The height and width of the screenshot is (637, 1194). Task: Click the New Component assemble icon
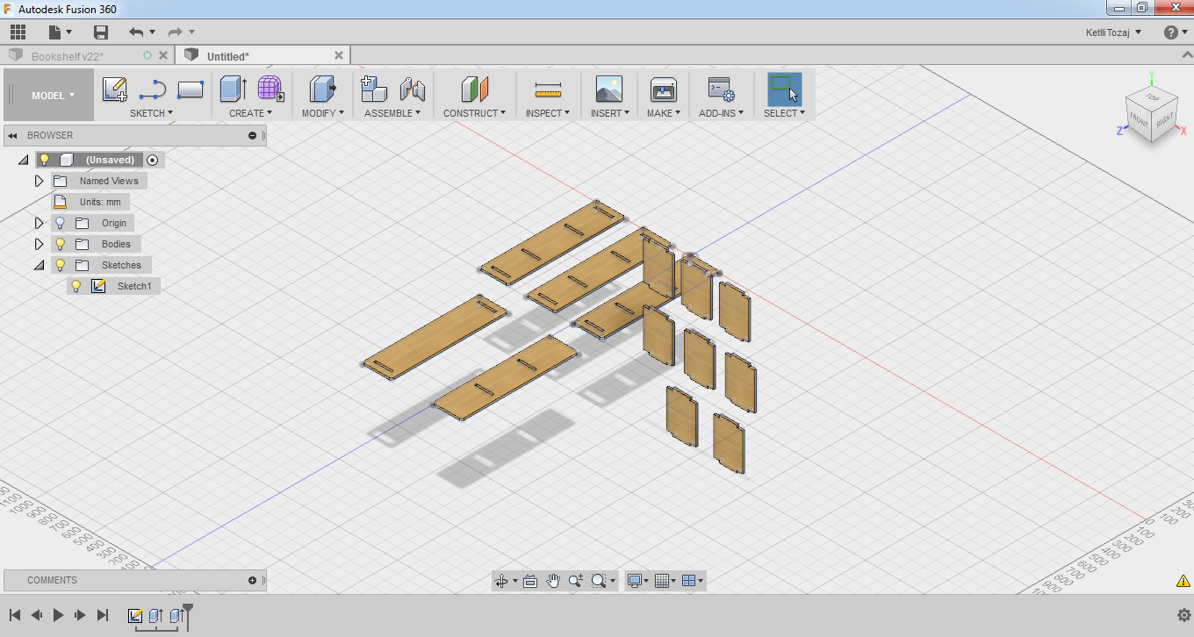click(374, 89)
